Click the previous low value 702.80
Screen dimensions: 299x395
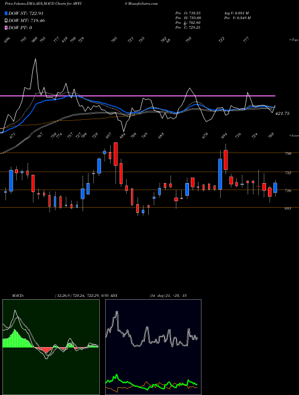tap(193, 23)
